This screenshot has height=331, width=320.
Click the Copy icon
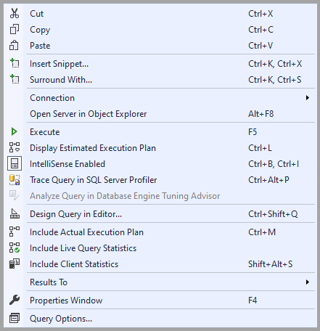coord(15,30)
